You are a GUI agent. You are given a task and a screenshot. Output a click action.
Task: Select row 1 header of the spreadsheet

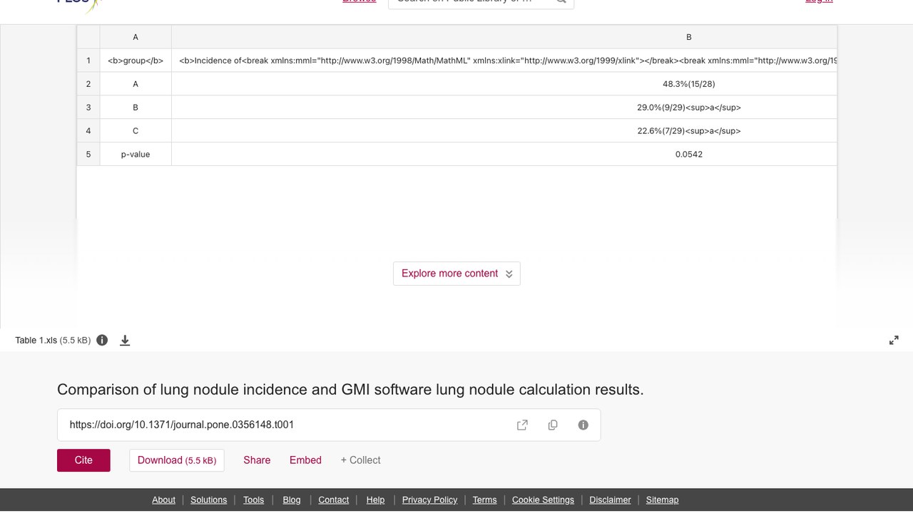pyautogui.click(x=88, y=61)
